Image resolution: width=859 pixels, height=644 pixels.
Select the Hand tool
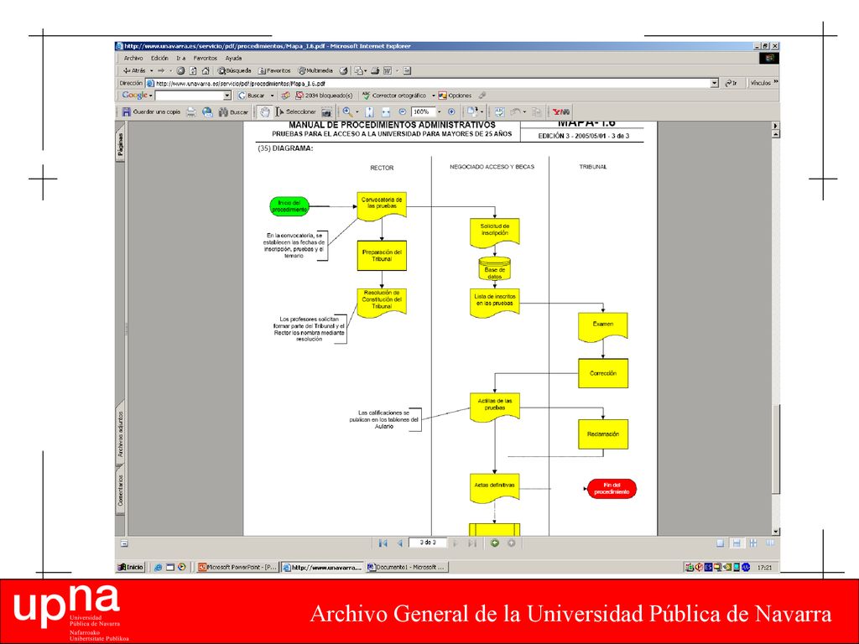265,112
